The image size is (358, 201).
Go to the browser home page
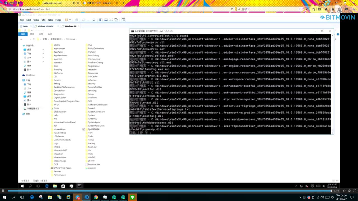333,9
